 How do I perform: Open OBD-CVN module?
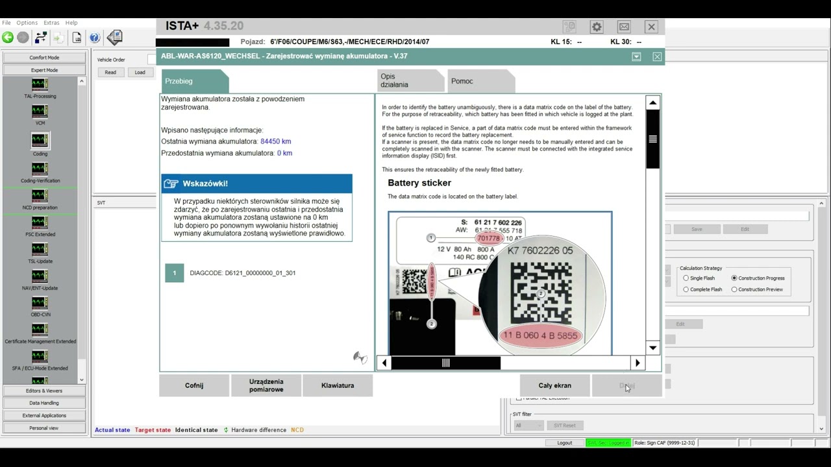click(40, 307)
